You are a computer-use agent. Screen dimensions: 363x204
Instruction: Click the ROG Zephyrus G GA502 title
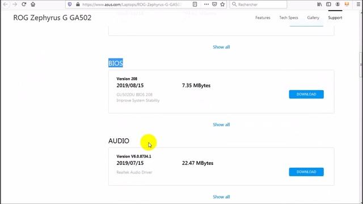click(x=52, y=18)
